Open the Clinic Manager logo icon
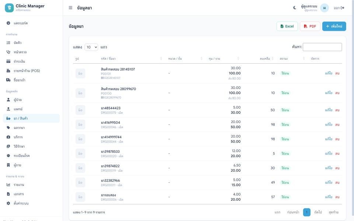Screen dimensions: 354x221 [9, 8]
